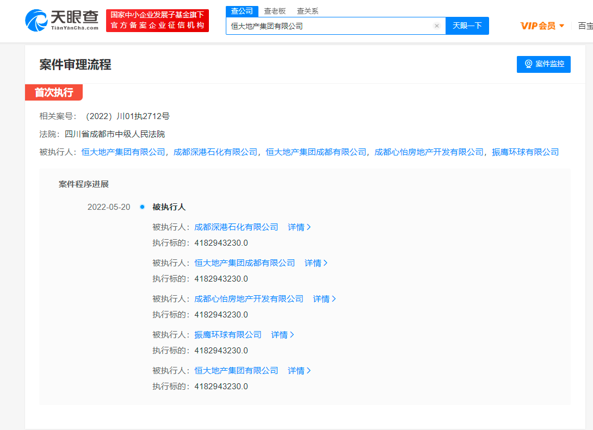
Task: Click the 2022-05-20 timeline dot
Action: pyautogui.click(x=142, y=207)
